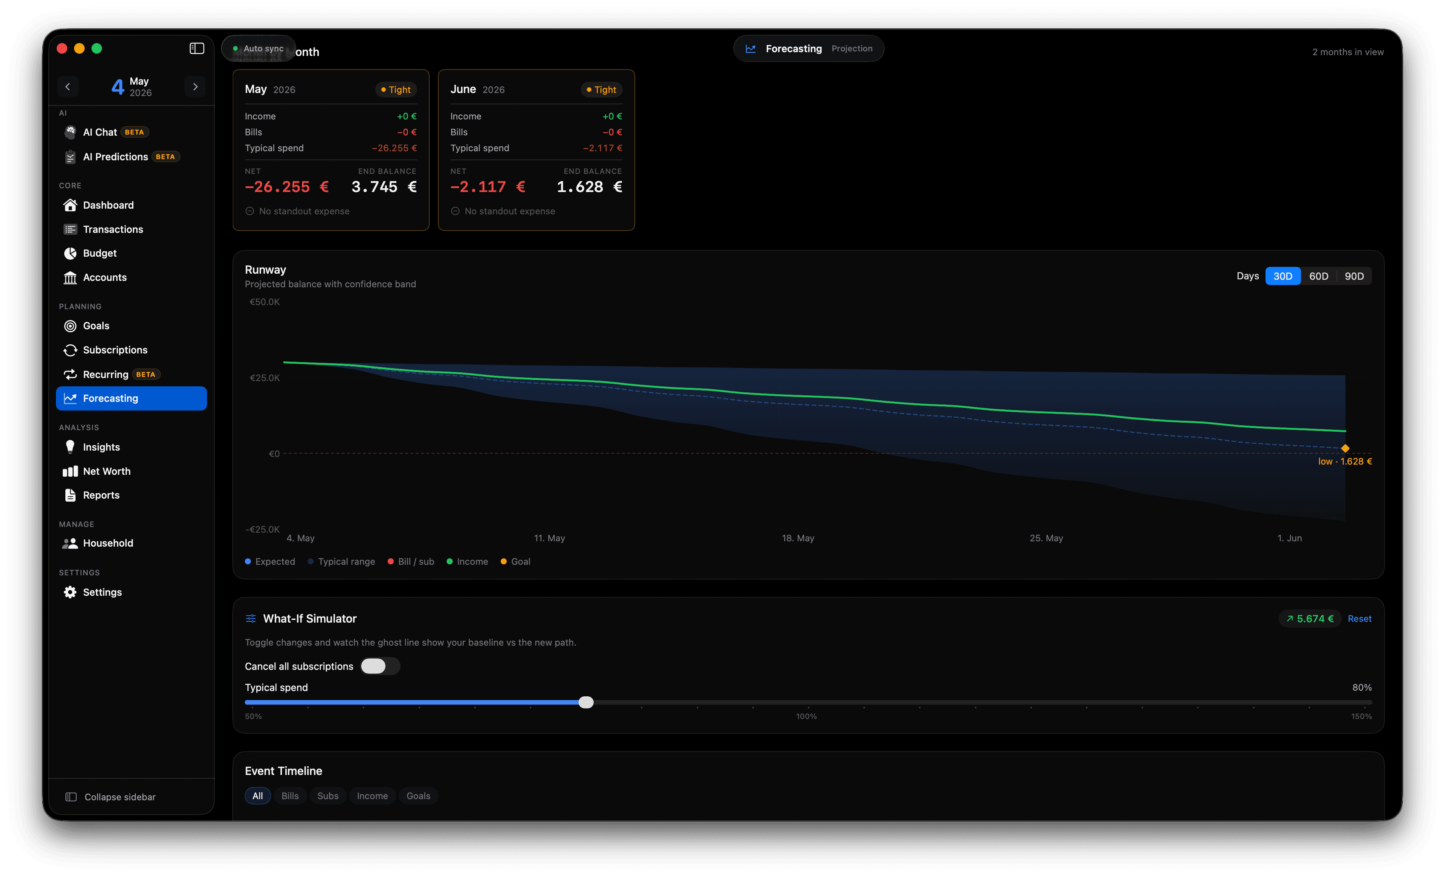Filter timeline by Income
This screenshot has width=1445, height=877.
[372, 795]
